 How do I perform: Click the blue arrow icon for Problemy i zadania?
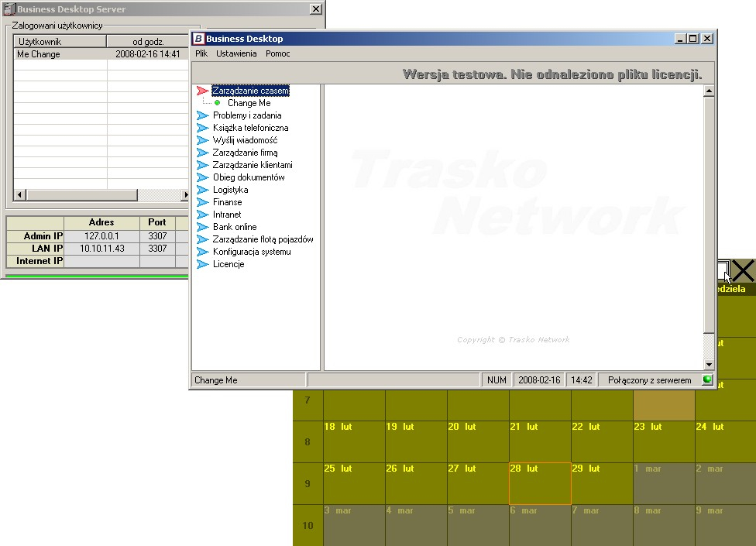pyautogui.click(x=202, y=115)
